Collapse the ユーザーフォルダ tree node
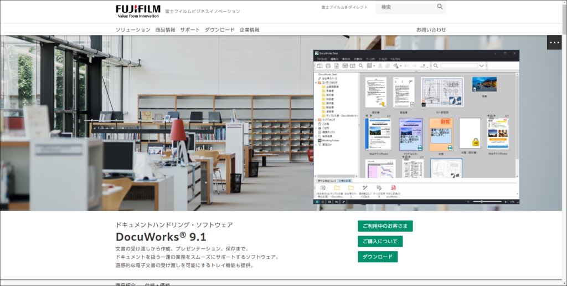This screenshot has width=567, height=286. pyautogui.click(x=316, y=83)
